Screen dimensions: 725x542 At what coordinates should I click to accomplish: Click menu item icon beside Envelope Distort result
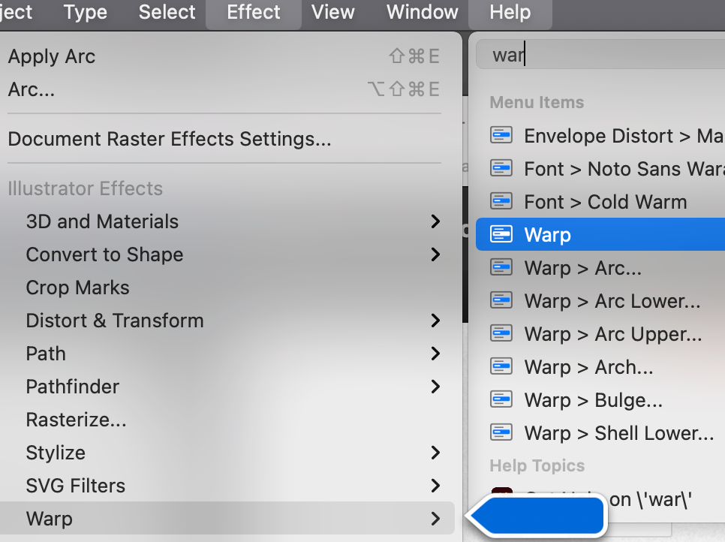(501, 136)
